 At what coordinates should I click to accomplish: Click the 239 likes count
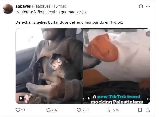coord(85,110)
